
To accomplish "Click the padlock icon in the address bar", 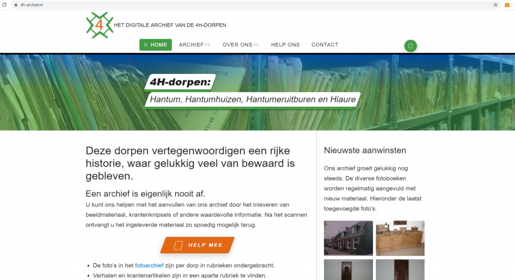I will pyautogui.click(x=16, y=5).
